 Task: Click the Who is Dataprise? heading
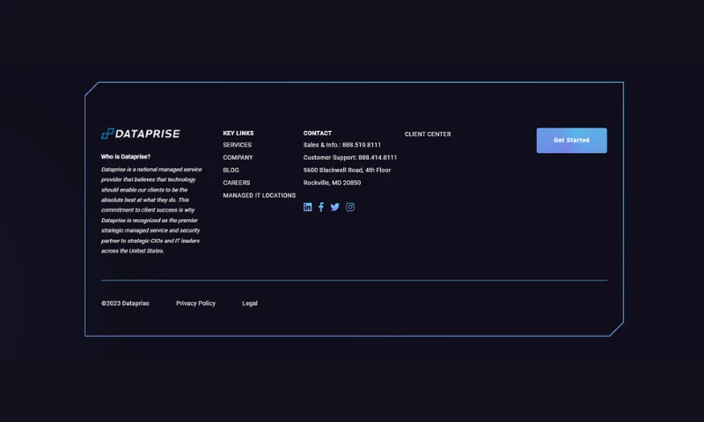pos(126,156)
